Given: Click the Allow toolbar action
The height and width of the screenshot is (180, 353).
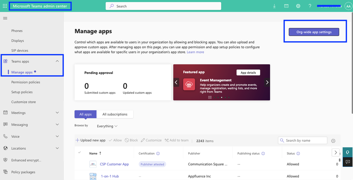Looking at the screenshot, I should (115, 140).
